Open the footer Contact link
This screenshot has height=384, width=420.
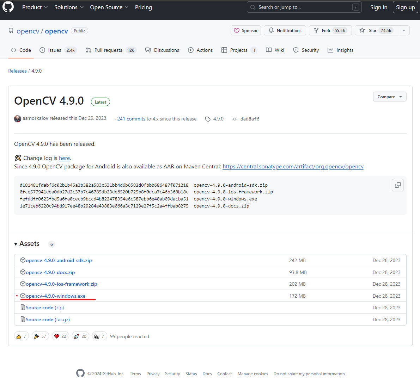(225, 374)
